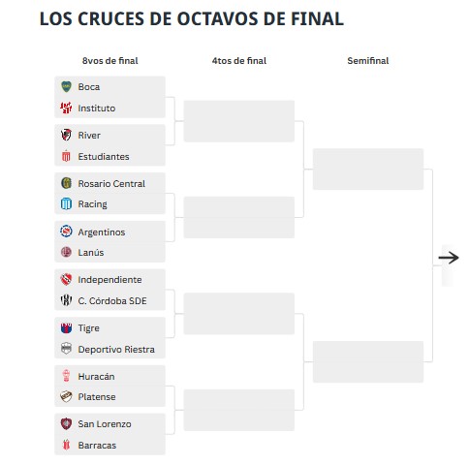The image size is (469, 465).
Task: Click the Independiente crest icon
Action: [x=66, y=279]
